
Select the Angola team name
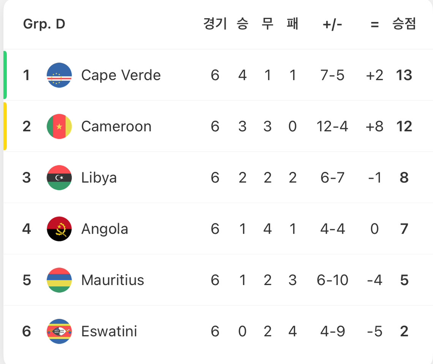(x=105, y=229)
